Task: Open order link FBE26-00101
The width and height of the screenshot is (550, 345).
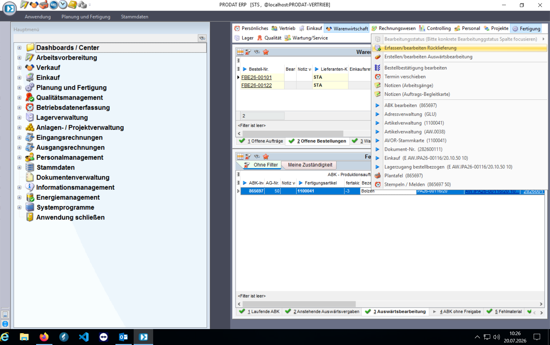Action: tap(256, 77)
